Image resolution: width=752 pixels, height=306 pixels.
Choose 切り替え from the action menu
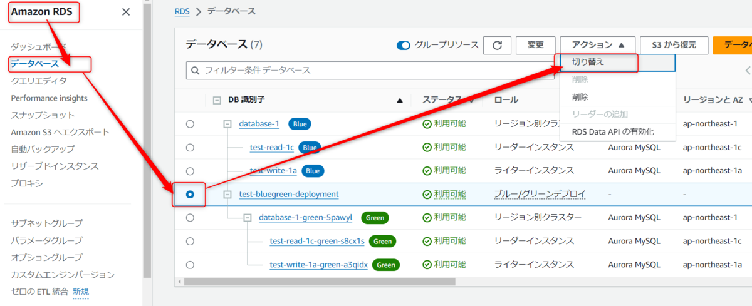pyautogui.click(x=617, y=62)
